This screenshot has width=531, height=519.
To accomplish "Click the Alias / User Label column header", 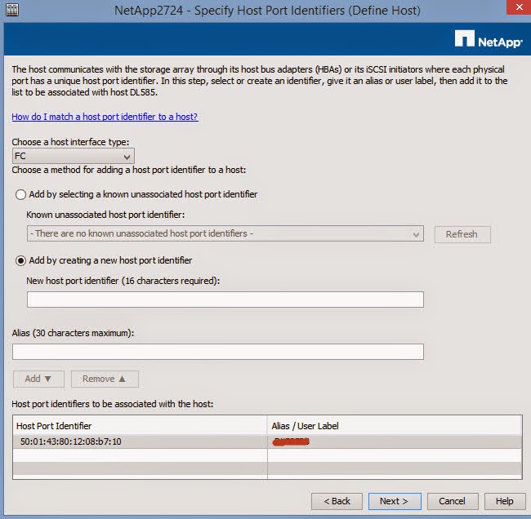I will pyautogui.click(x=395, y=426).
